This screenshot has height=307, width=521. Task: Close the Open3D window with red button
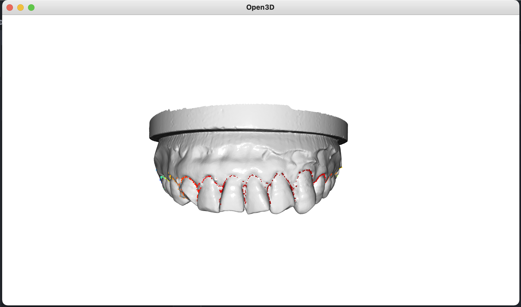click(x=10, y=8)
